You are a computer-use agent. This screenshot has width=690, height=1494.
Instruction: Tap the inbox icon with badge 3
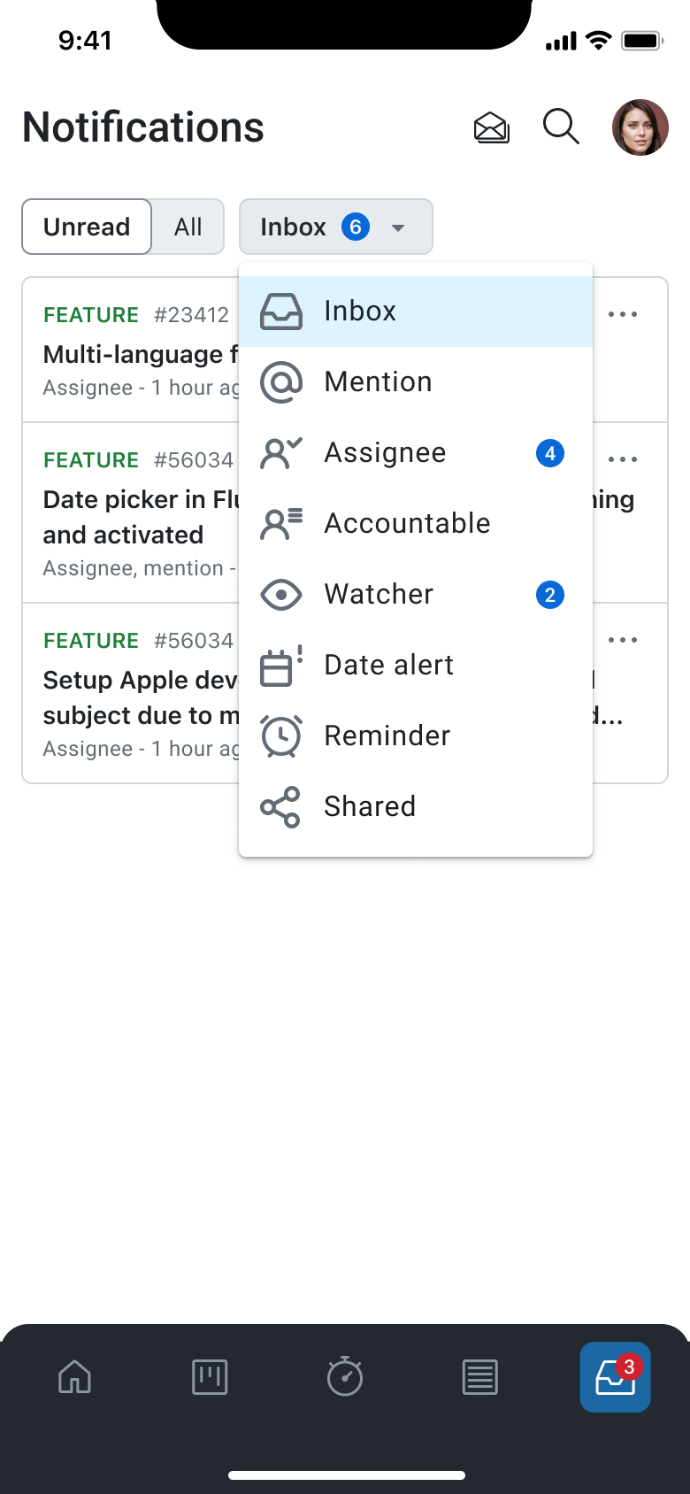(615, 1377)
